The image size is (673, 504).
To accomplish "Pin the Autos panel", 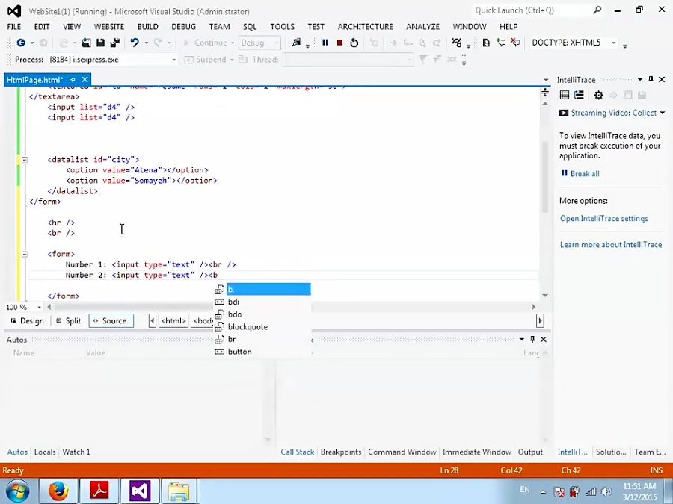I will point(532,340).
